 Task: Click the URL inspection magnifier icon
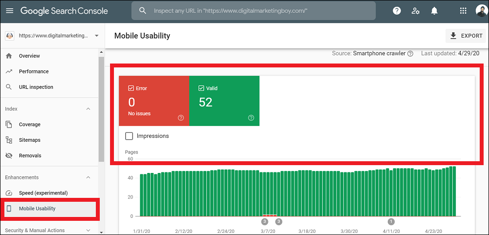[9, 87]
